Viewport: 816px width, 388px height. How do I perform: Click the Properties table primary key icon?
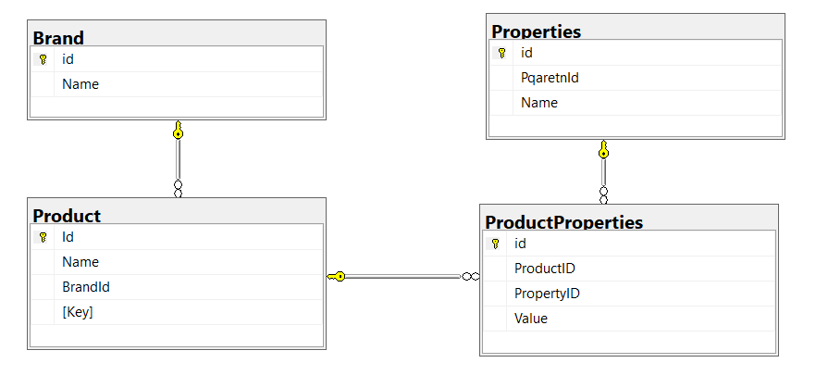coord(502,54)
